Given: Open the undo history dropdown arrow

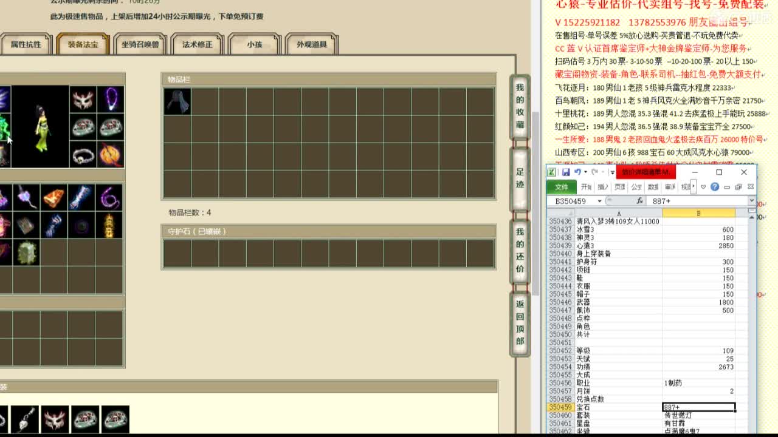Looking at the screenshot, I should tap(585, 172).
